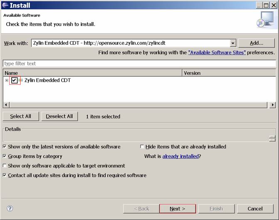Click the Deselect All button
279x220 pixels.
point(59,116)
